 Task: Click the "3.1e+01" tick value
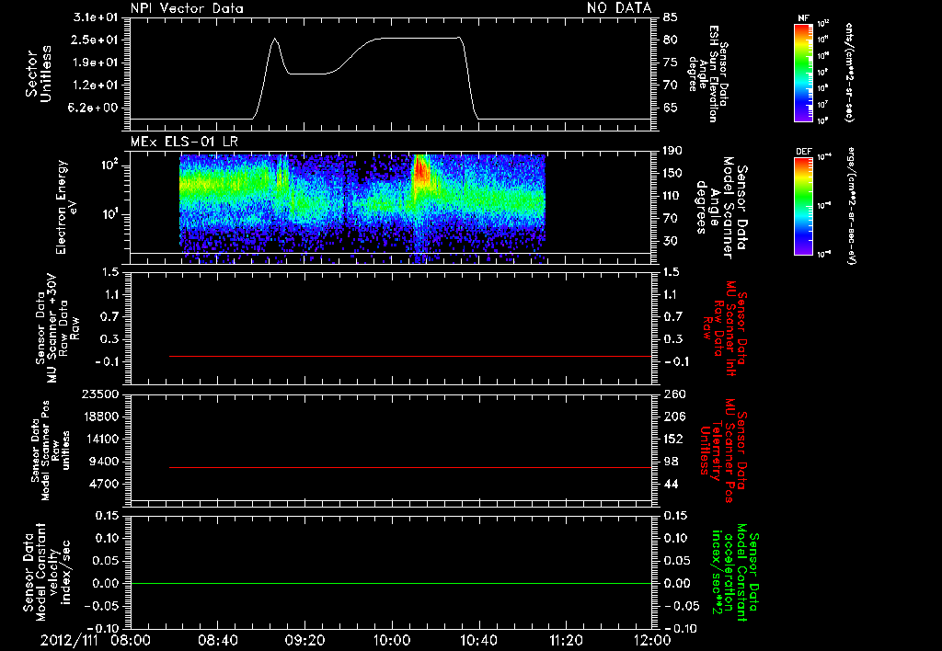(x=95, y=17)
